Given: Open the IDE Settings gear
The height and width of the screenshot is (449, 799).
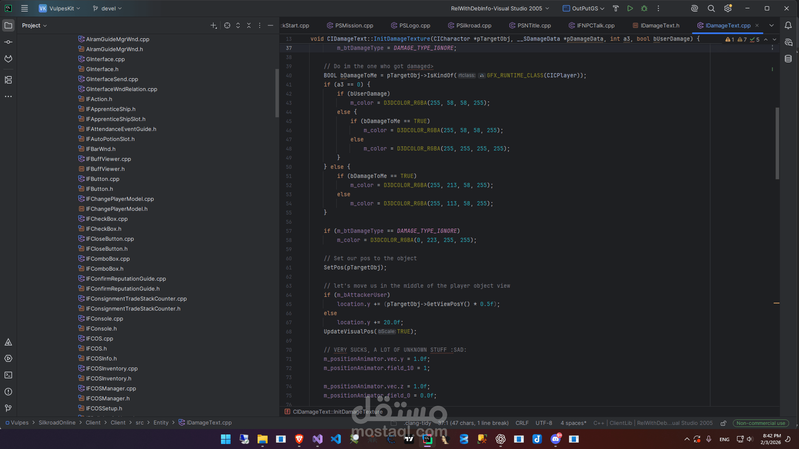Looking at the screenshot, I should click(728, 8).
